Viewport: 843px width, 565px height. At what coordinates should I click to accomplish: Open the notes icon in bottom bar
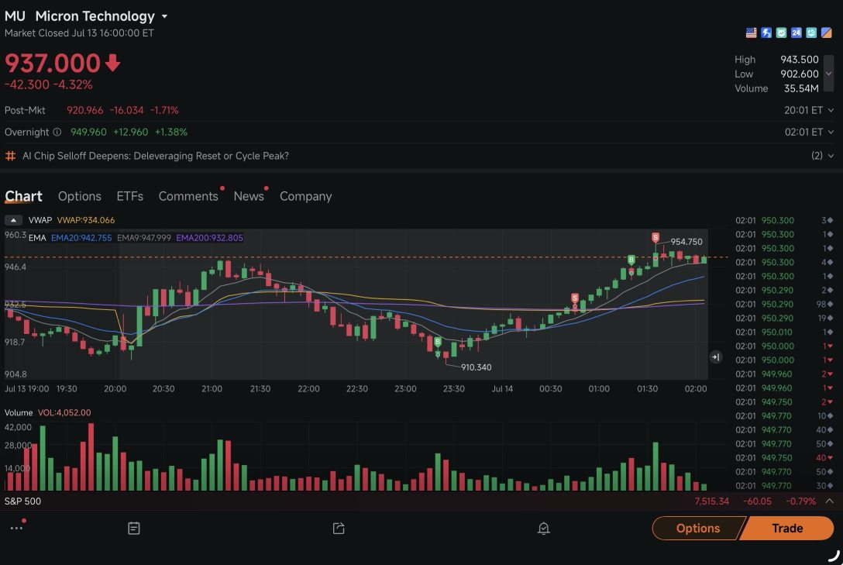[134, 528]
